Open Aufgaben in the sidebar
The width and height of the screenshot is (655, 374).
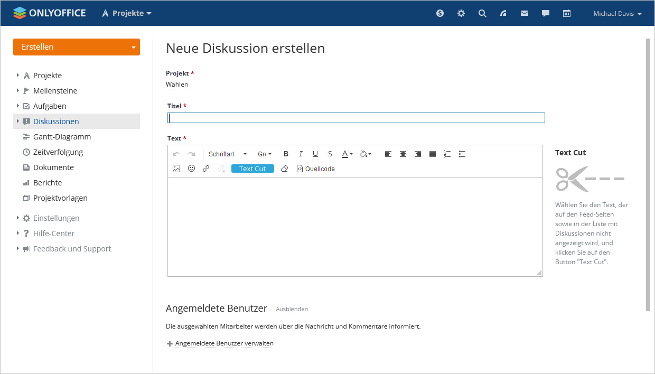50,106
